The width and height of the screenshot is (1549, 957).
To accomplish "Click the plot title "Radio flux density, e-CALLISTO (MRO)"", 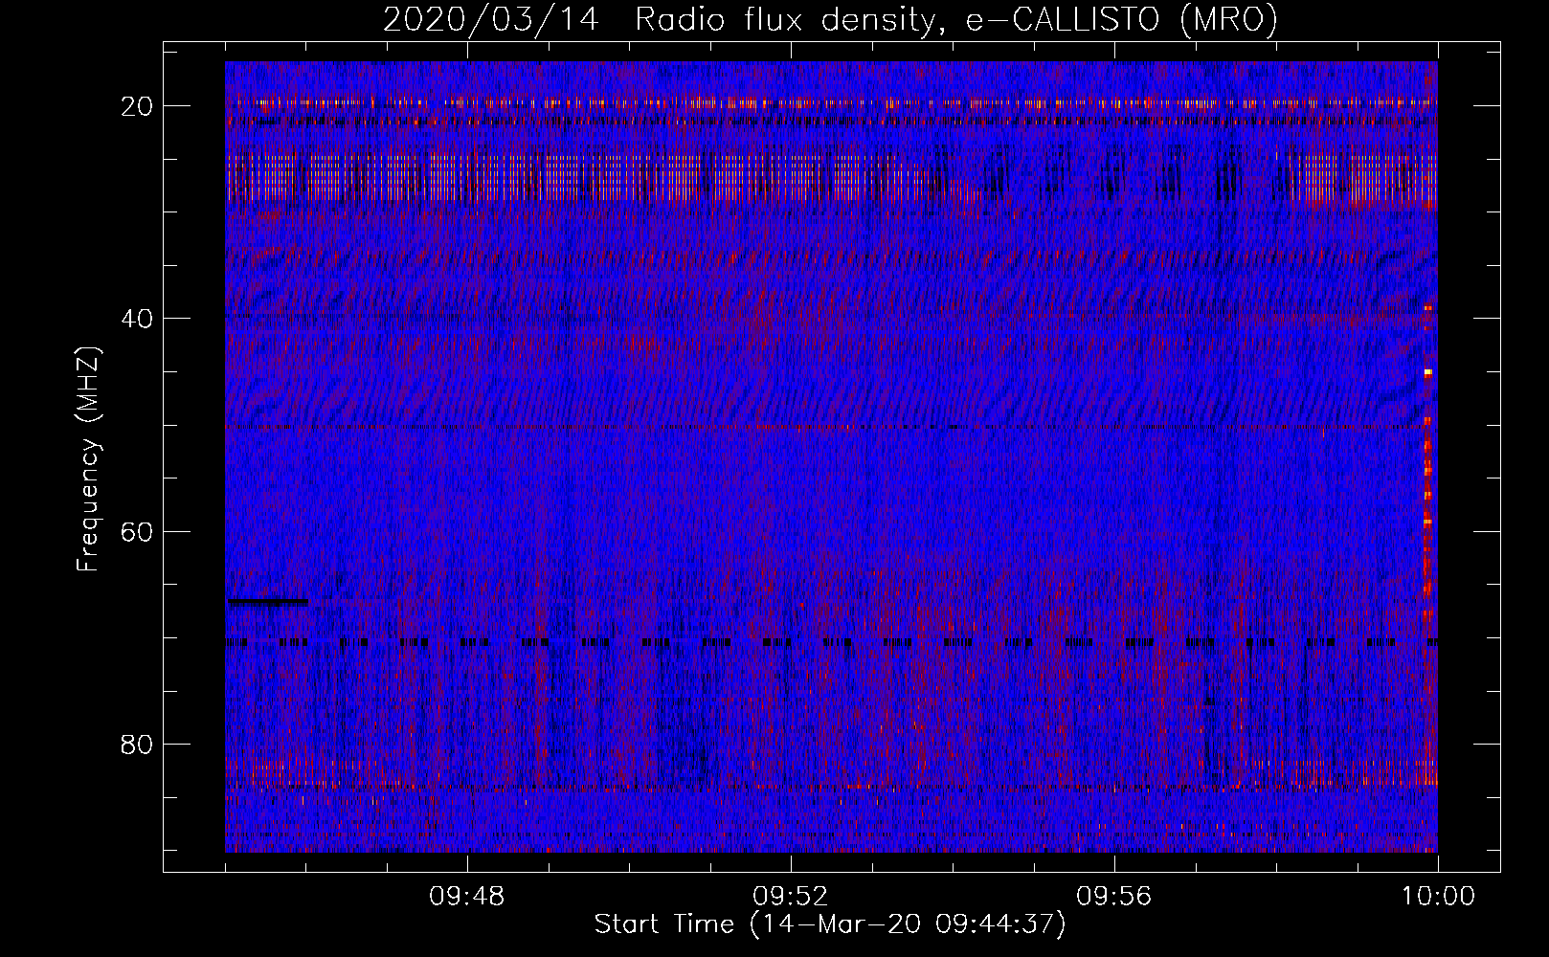I will coord(955,19).
